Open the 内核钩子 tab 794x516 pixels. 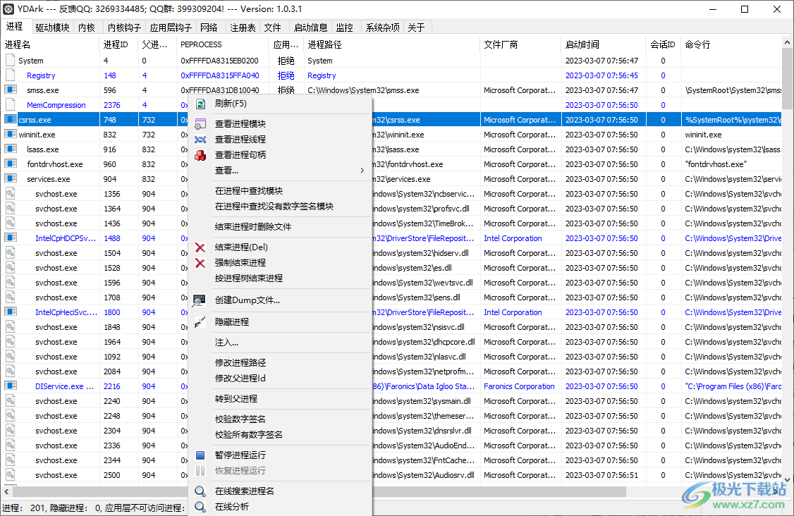(124, 27)
